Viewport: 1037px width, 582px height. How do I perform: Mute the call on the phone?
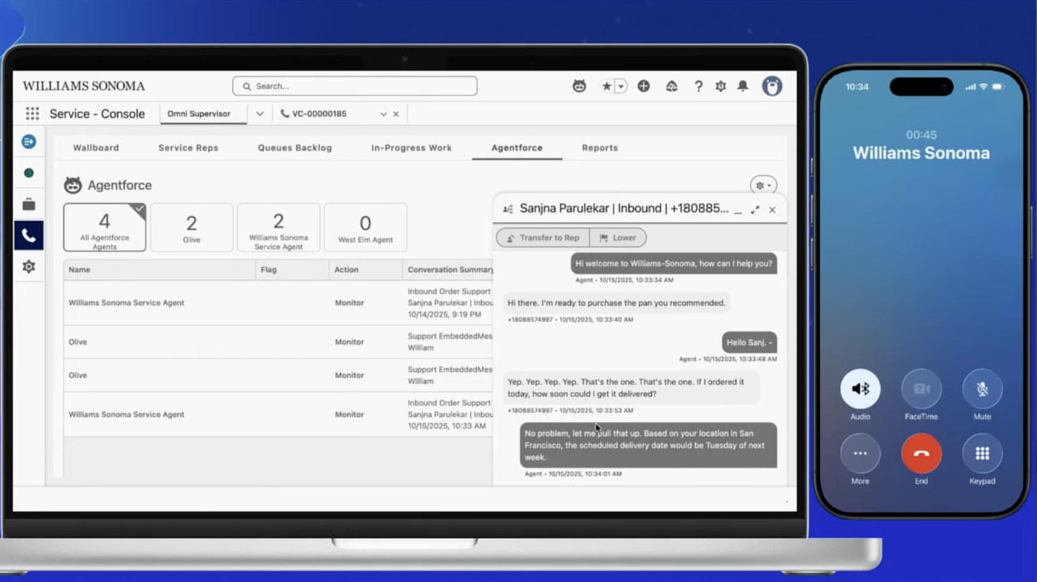(x=982, y=389)
